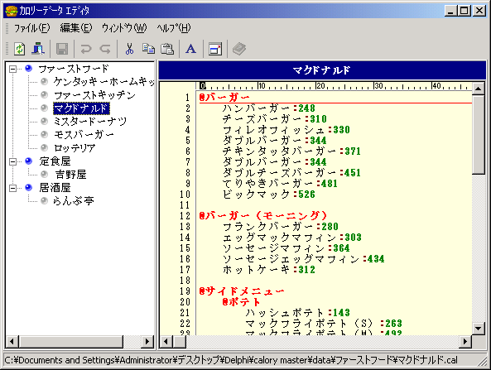Click the フィレオフィッシュ:330 line
This screenshot has width=491, height=370.
pos(286,130)
